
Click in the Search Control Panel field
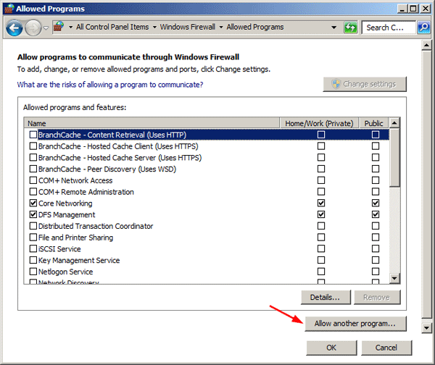coord(388,28)
